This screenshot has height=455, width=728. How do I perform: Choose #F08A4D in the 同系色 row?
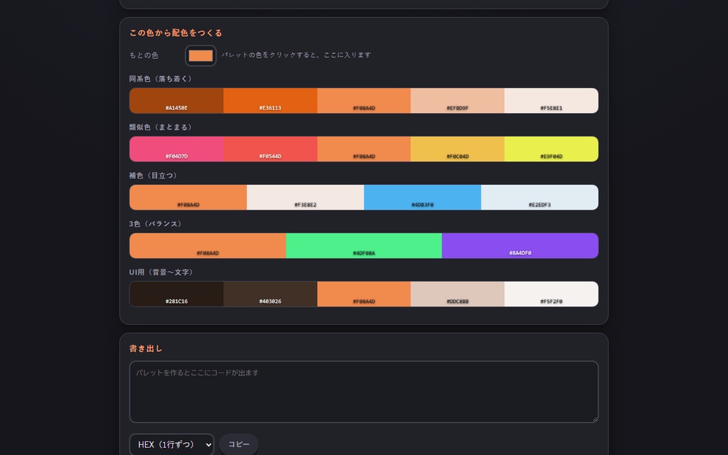[x=364, y=101]
